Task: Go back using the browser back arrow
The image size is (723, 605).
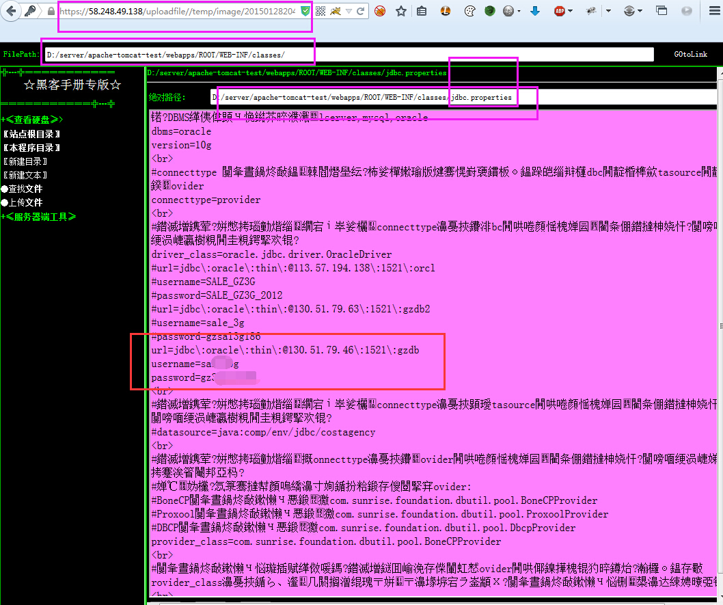Action: coord(11,11)
